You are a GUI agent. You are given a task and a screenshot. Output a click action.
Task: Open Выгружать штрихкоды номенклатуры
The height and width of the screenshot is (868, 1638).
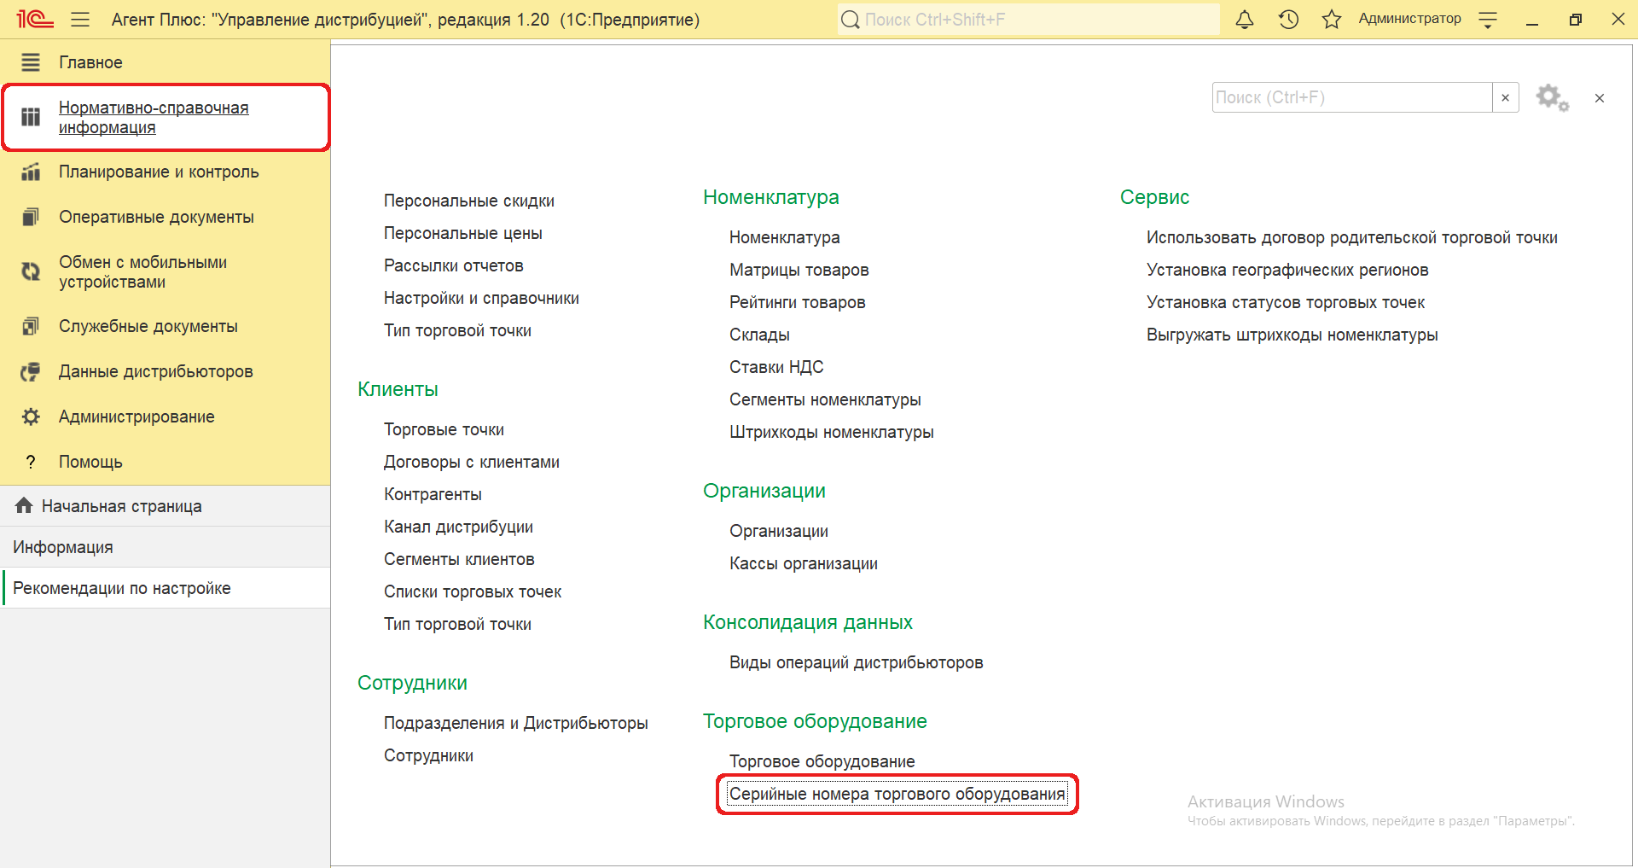1292,335
